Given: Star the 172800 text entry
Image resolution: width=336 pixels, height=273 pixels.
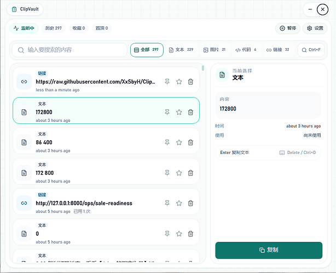Looking at the screenshot, I should pos(179,112).
